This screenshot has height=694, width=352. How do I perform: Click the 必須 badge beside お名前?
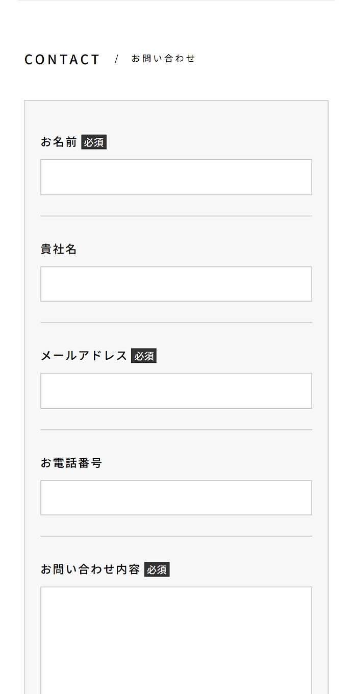pos(94,142)
